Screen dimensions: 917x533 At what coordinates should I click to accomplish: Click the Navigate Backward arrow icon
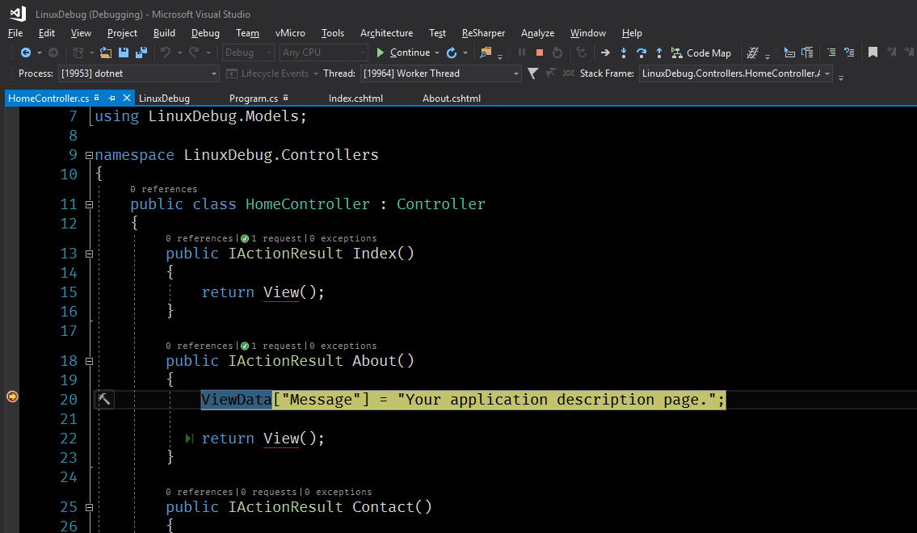[26, 52]
